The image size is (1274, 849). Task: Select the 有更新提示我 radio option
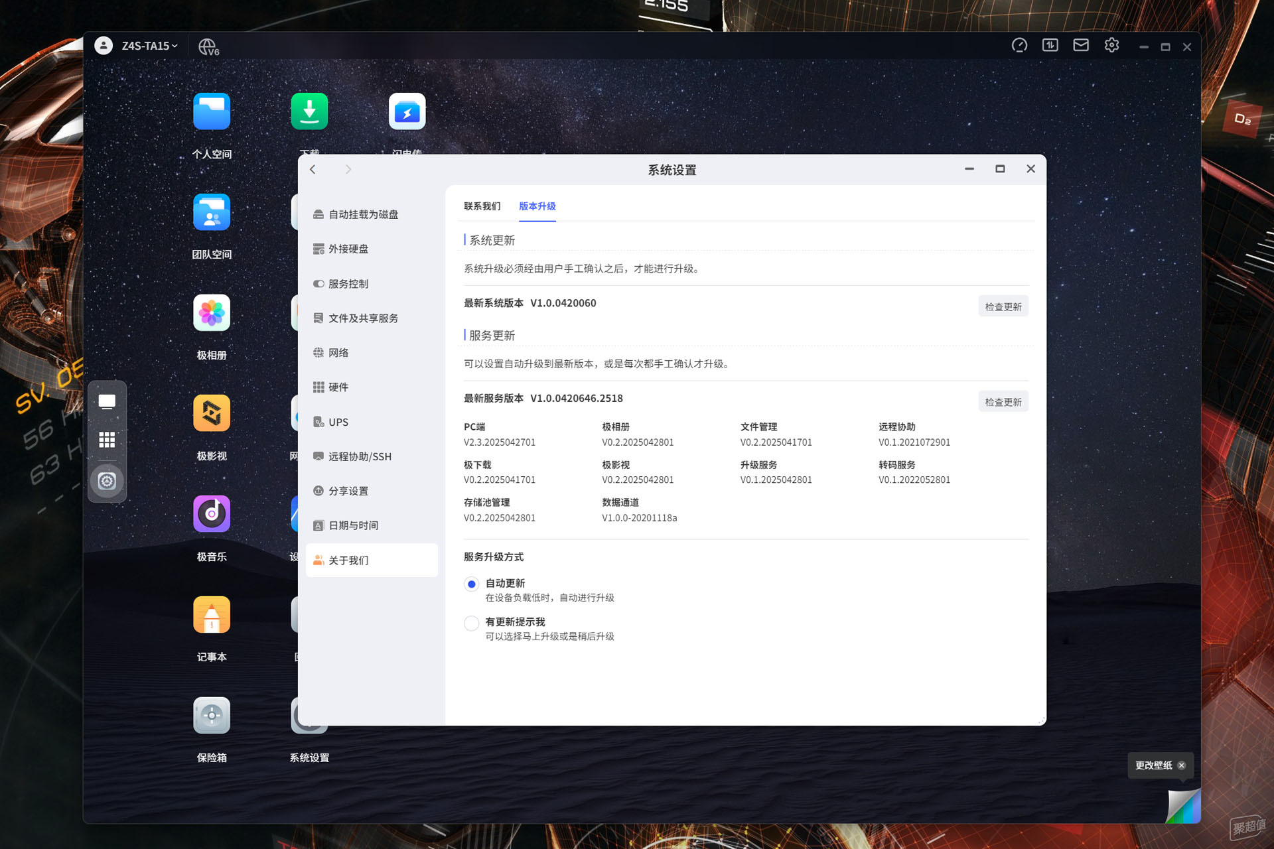pos(471,623)
